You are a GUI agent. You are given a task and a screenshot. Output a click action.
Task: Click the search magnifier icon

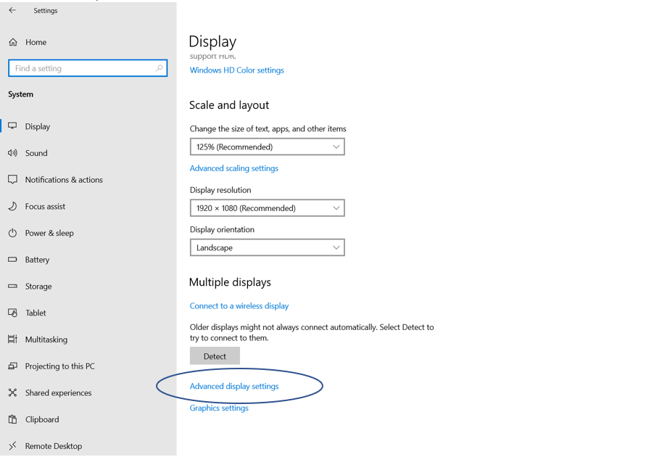(x=159, y=68)
